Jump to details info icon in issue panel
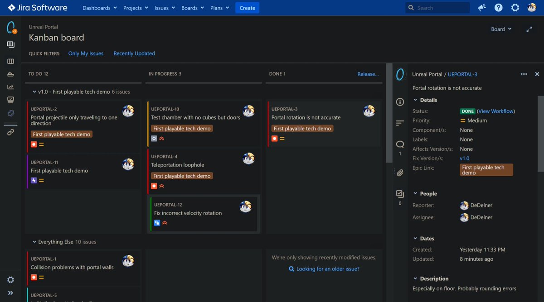544x302 pixels. 400,102
